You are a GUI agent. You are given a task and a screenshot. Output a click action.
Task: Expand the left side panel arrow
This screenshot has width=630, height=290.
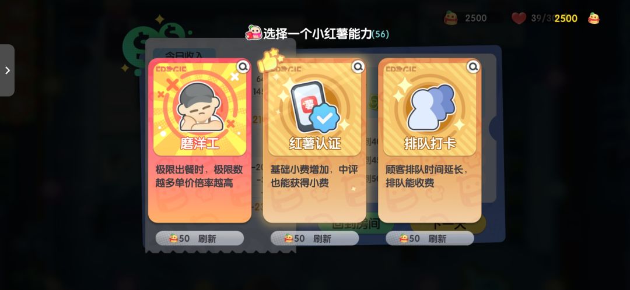pyautogui.click(x=7, y=70)
